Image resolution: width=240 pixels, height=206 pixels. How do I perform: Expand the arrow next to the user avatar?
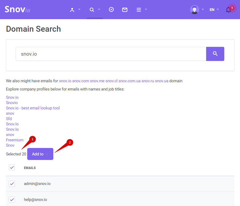coord(203,9)
